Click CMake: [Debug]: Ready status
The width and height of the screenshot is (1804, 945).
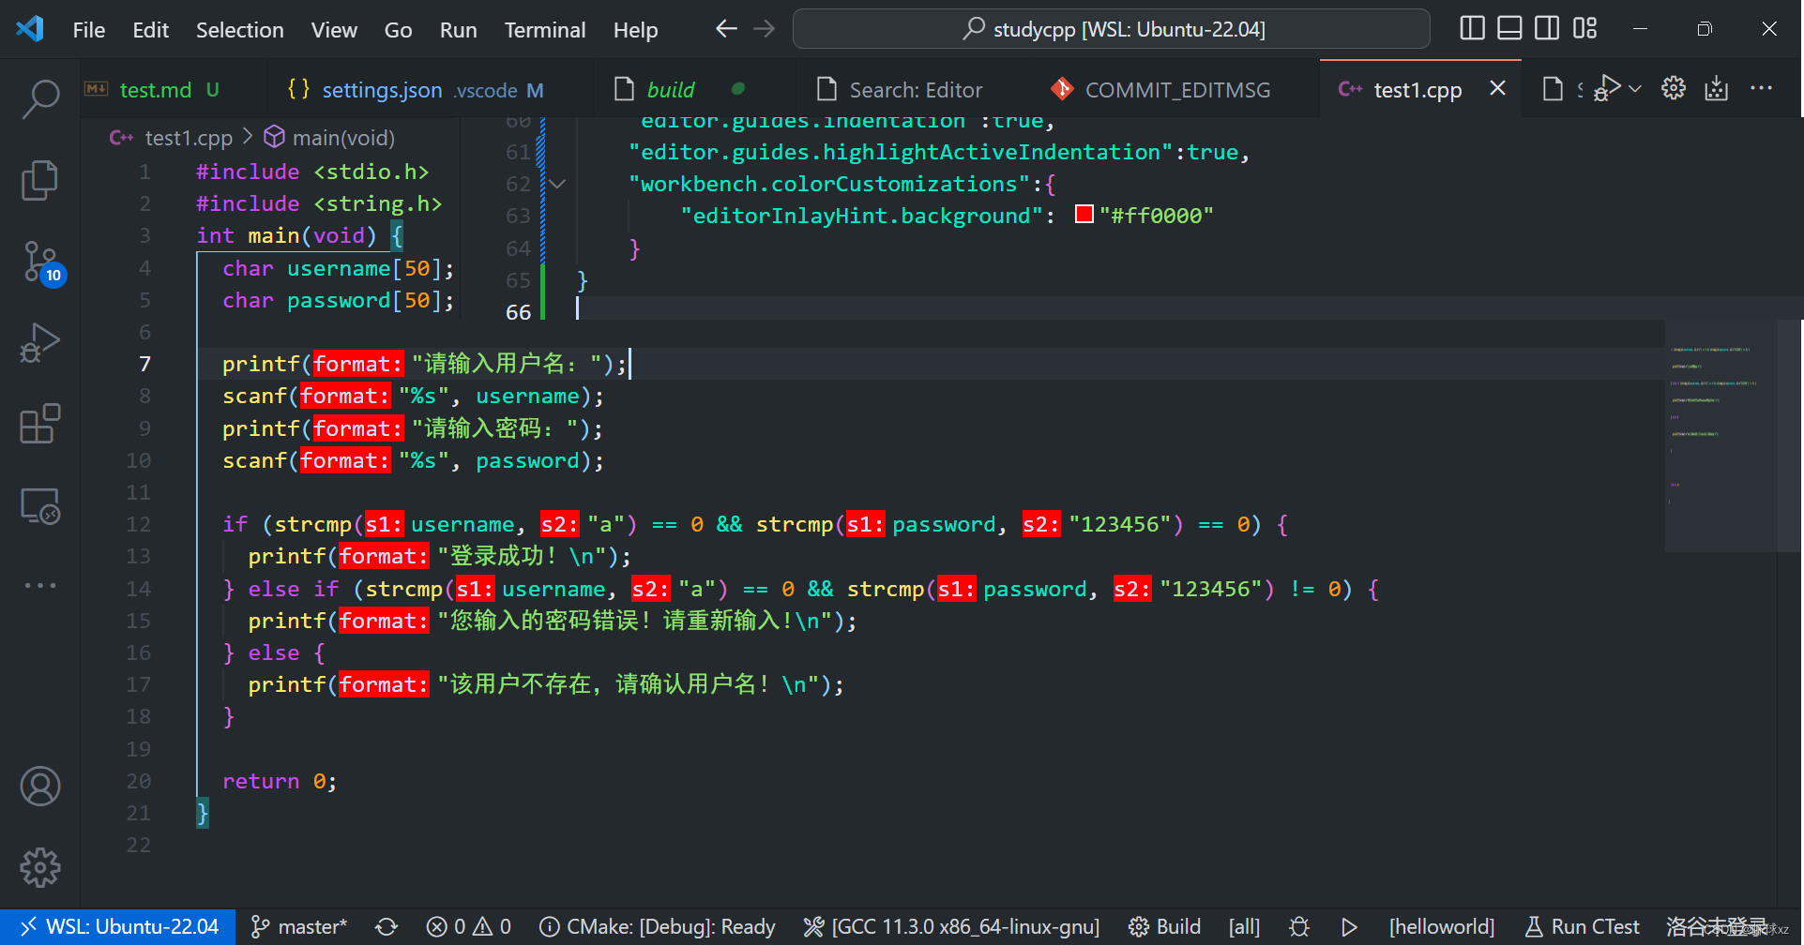point(658,927)
